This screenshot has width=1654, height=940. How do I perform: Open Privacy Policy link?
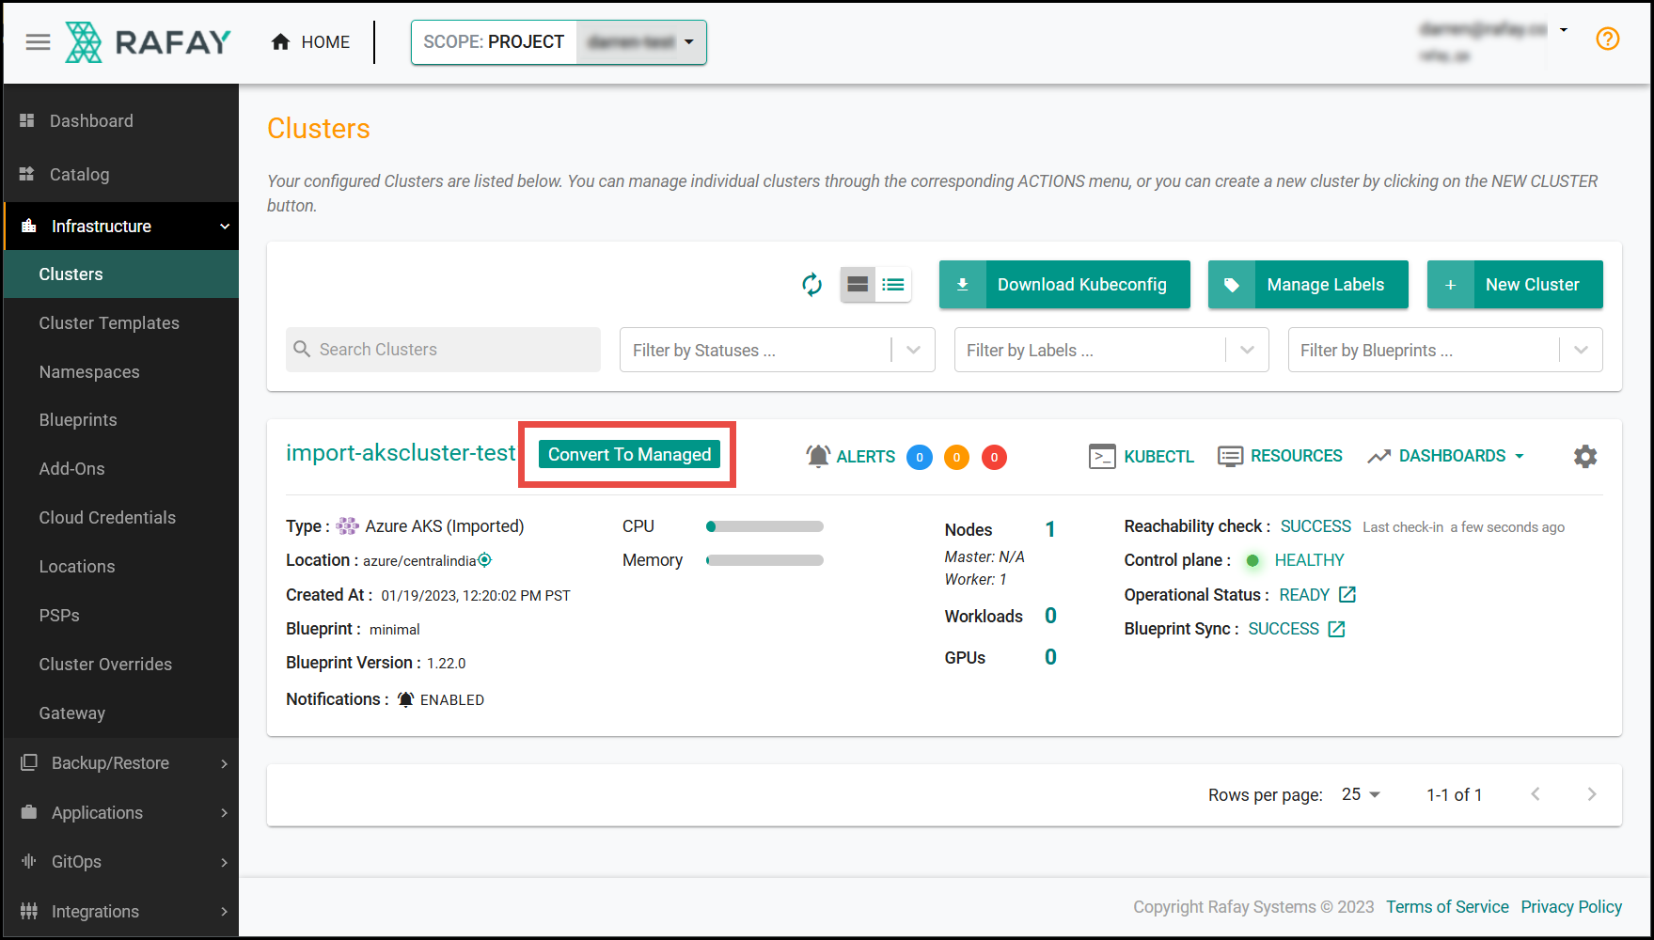(1571, 907)
